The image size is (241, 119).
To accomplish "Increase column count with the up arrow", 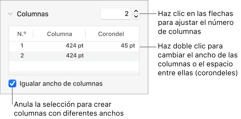I will tap(136, 11).
